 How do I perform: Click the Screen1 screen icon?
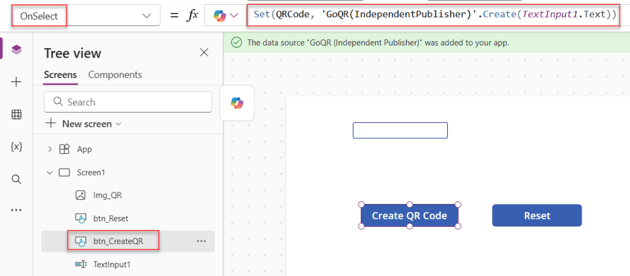click(x=64, y=173)
